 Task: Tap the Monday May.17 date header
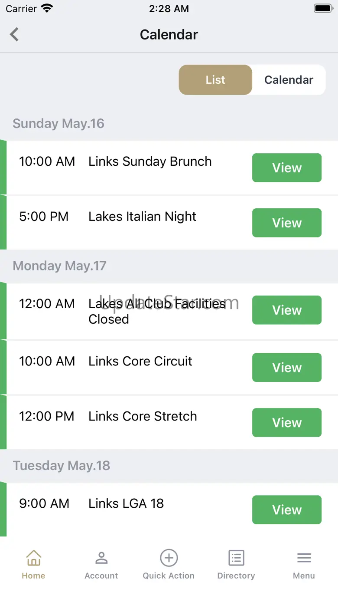coord(59,266)
